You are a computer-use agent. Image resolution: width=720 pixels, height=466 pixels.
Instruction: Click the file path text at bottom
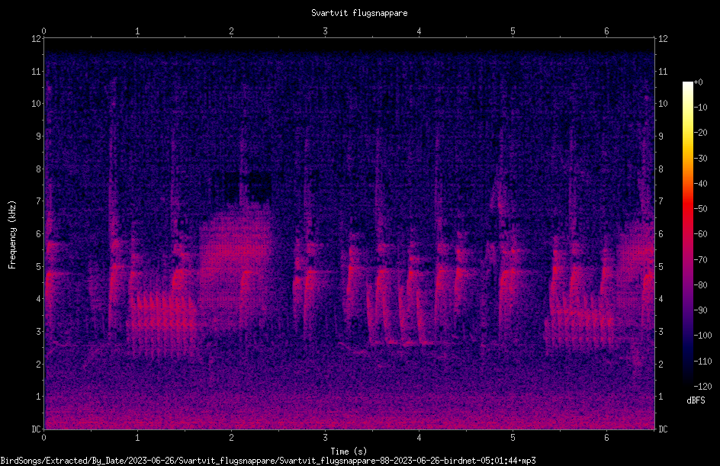pos(268,461)
